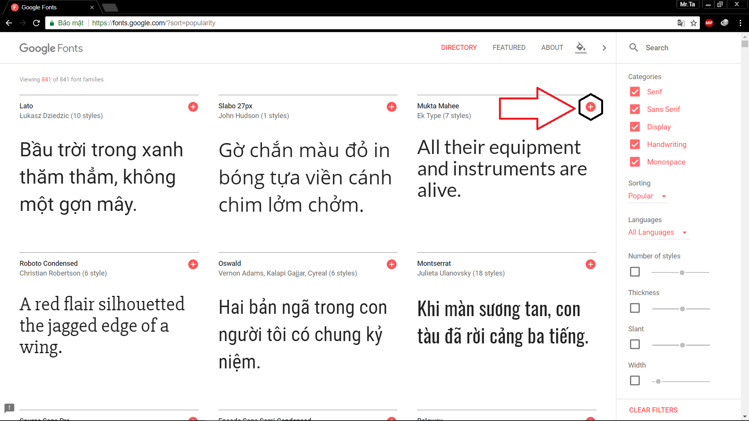Image resolution: width=749 pixels, height=421 pixels.
Task: Open the Roboto Condensed font name link
Action: [x=48, y=263]
